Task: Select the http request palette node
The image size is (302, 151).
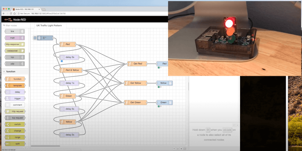Action: click(15, 111)
